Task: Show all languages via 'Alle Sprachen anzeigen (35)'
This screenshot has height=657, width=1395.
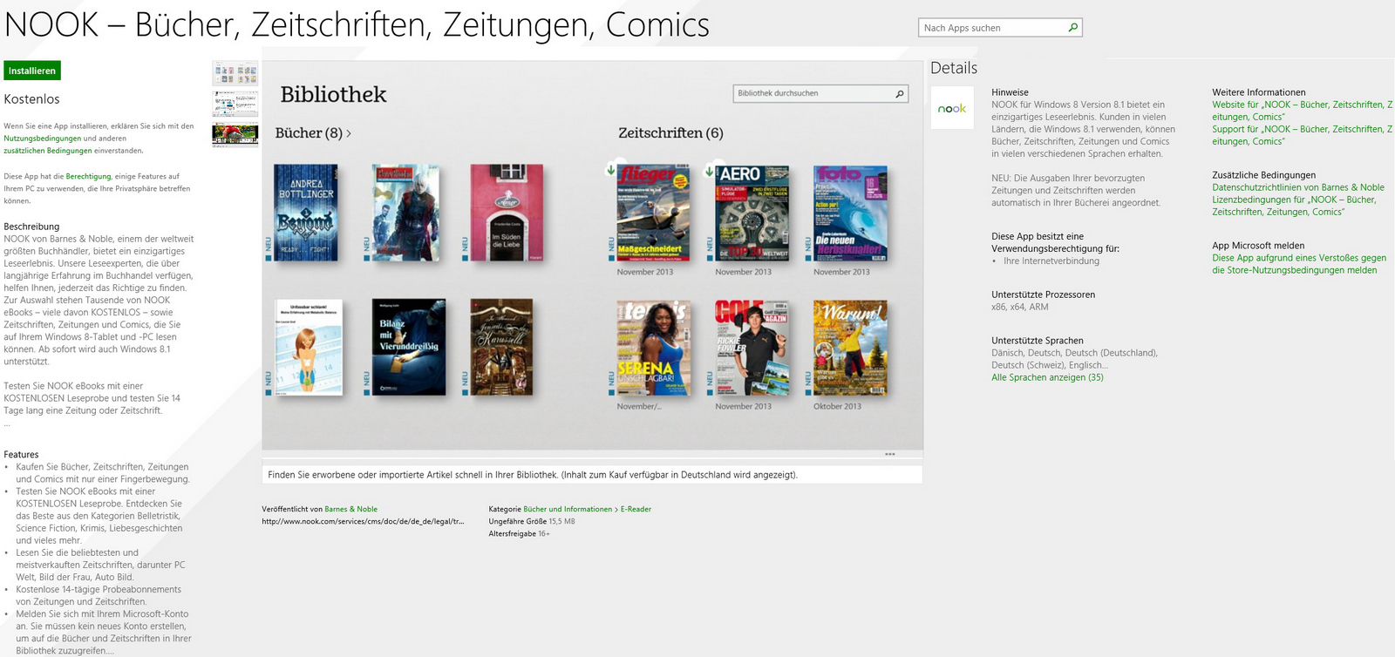Action: click(1047, 377)
